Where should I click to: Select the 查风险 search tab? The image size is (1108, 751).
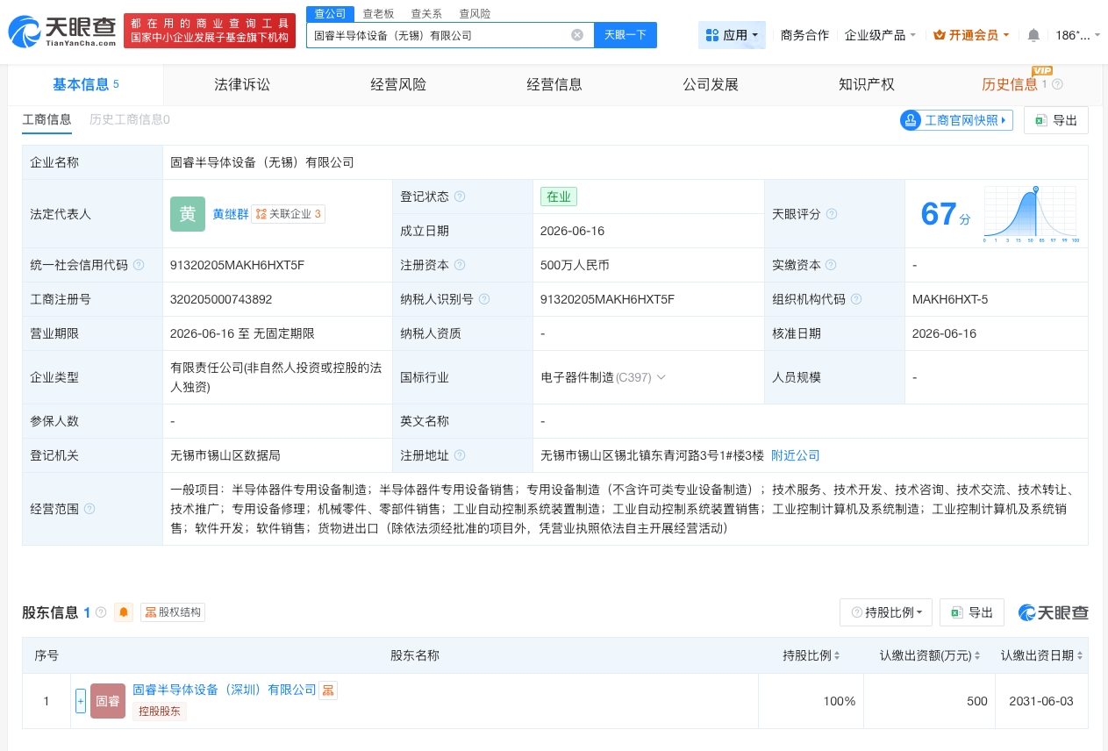(x=475, y=14)
